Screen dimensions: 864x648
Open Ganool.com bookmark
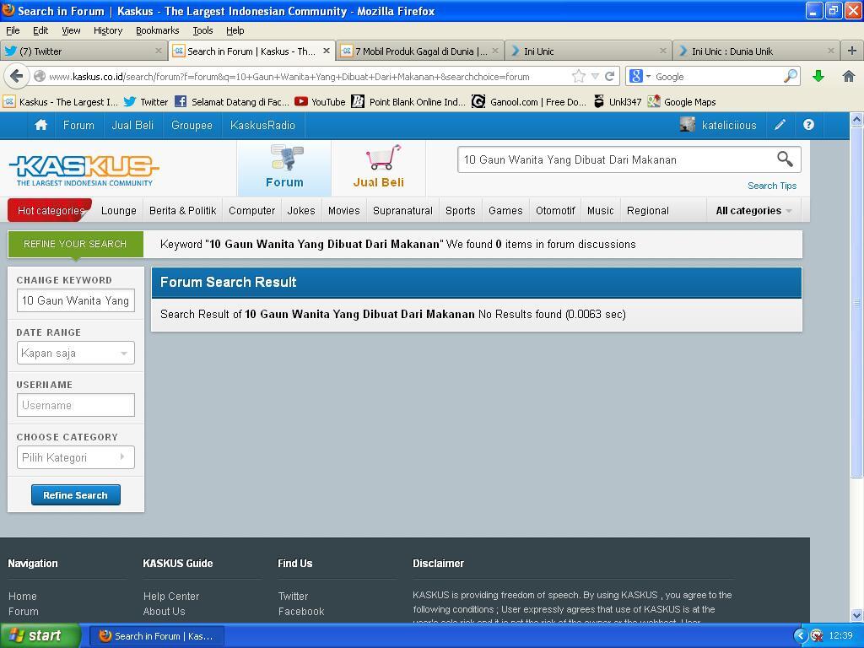pos(530,102)
